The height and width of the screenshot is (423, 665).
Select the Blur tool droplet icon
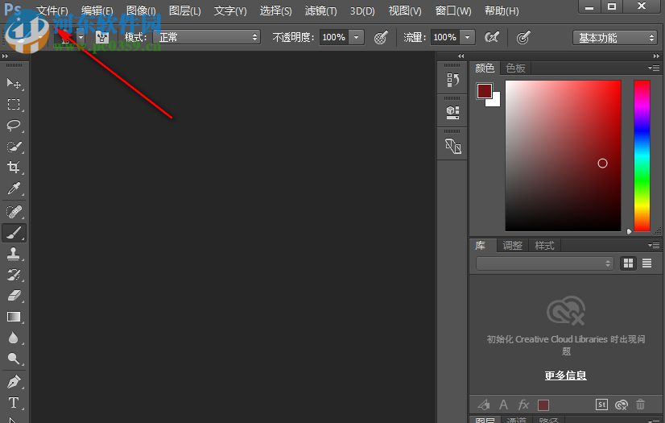[x=14, y=338]
